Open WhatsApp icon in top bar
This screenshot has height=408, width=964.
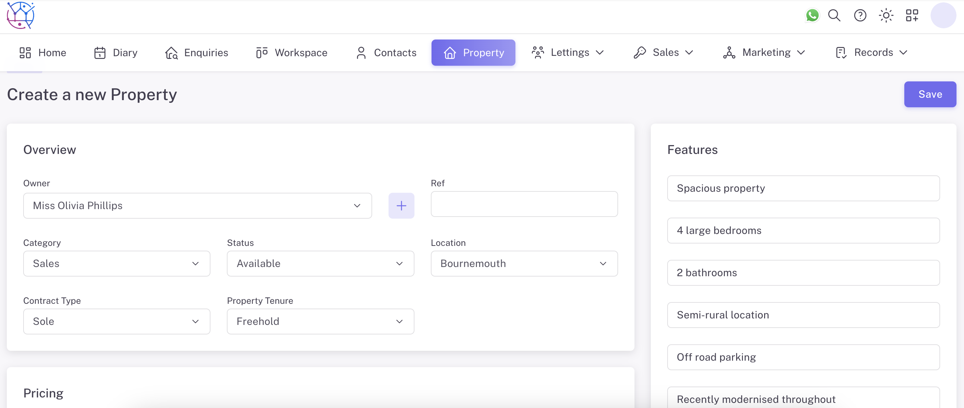812,16
